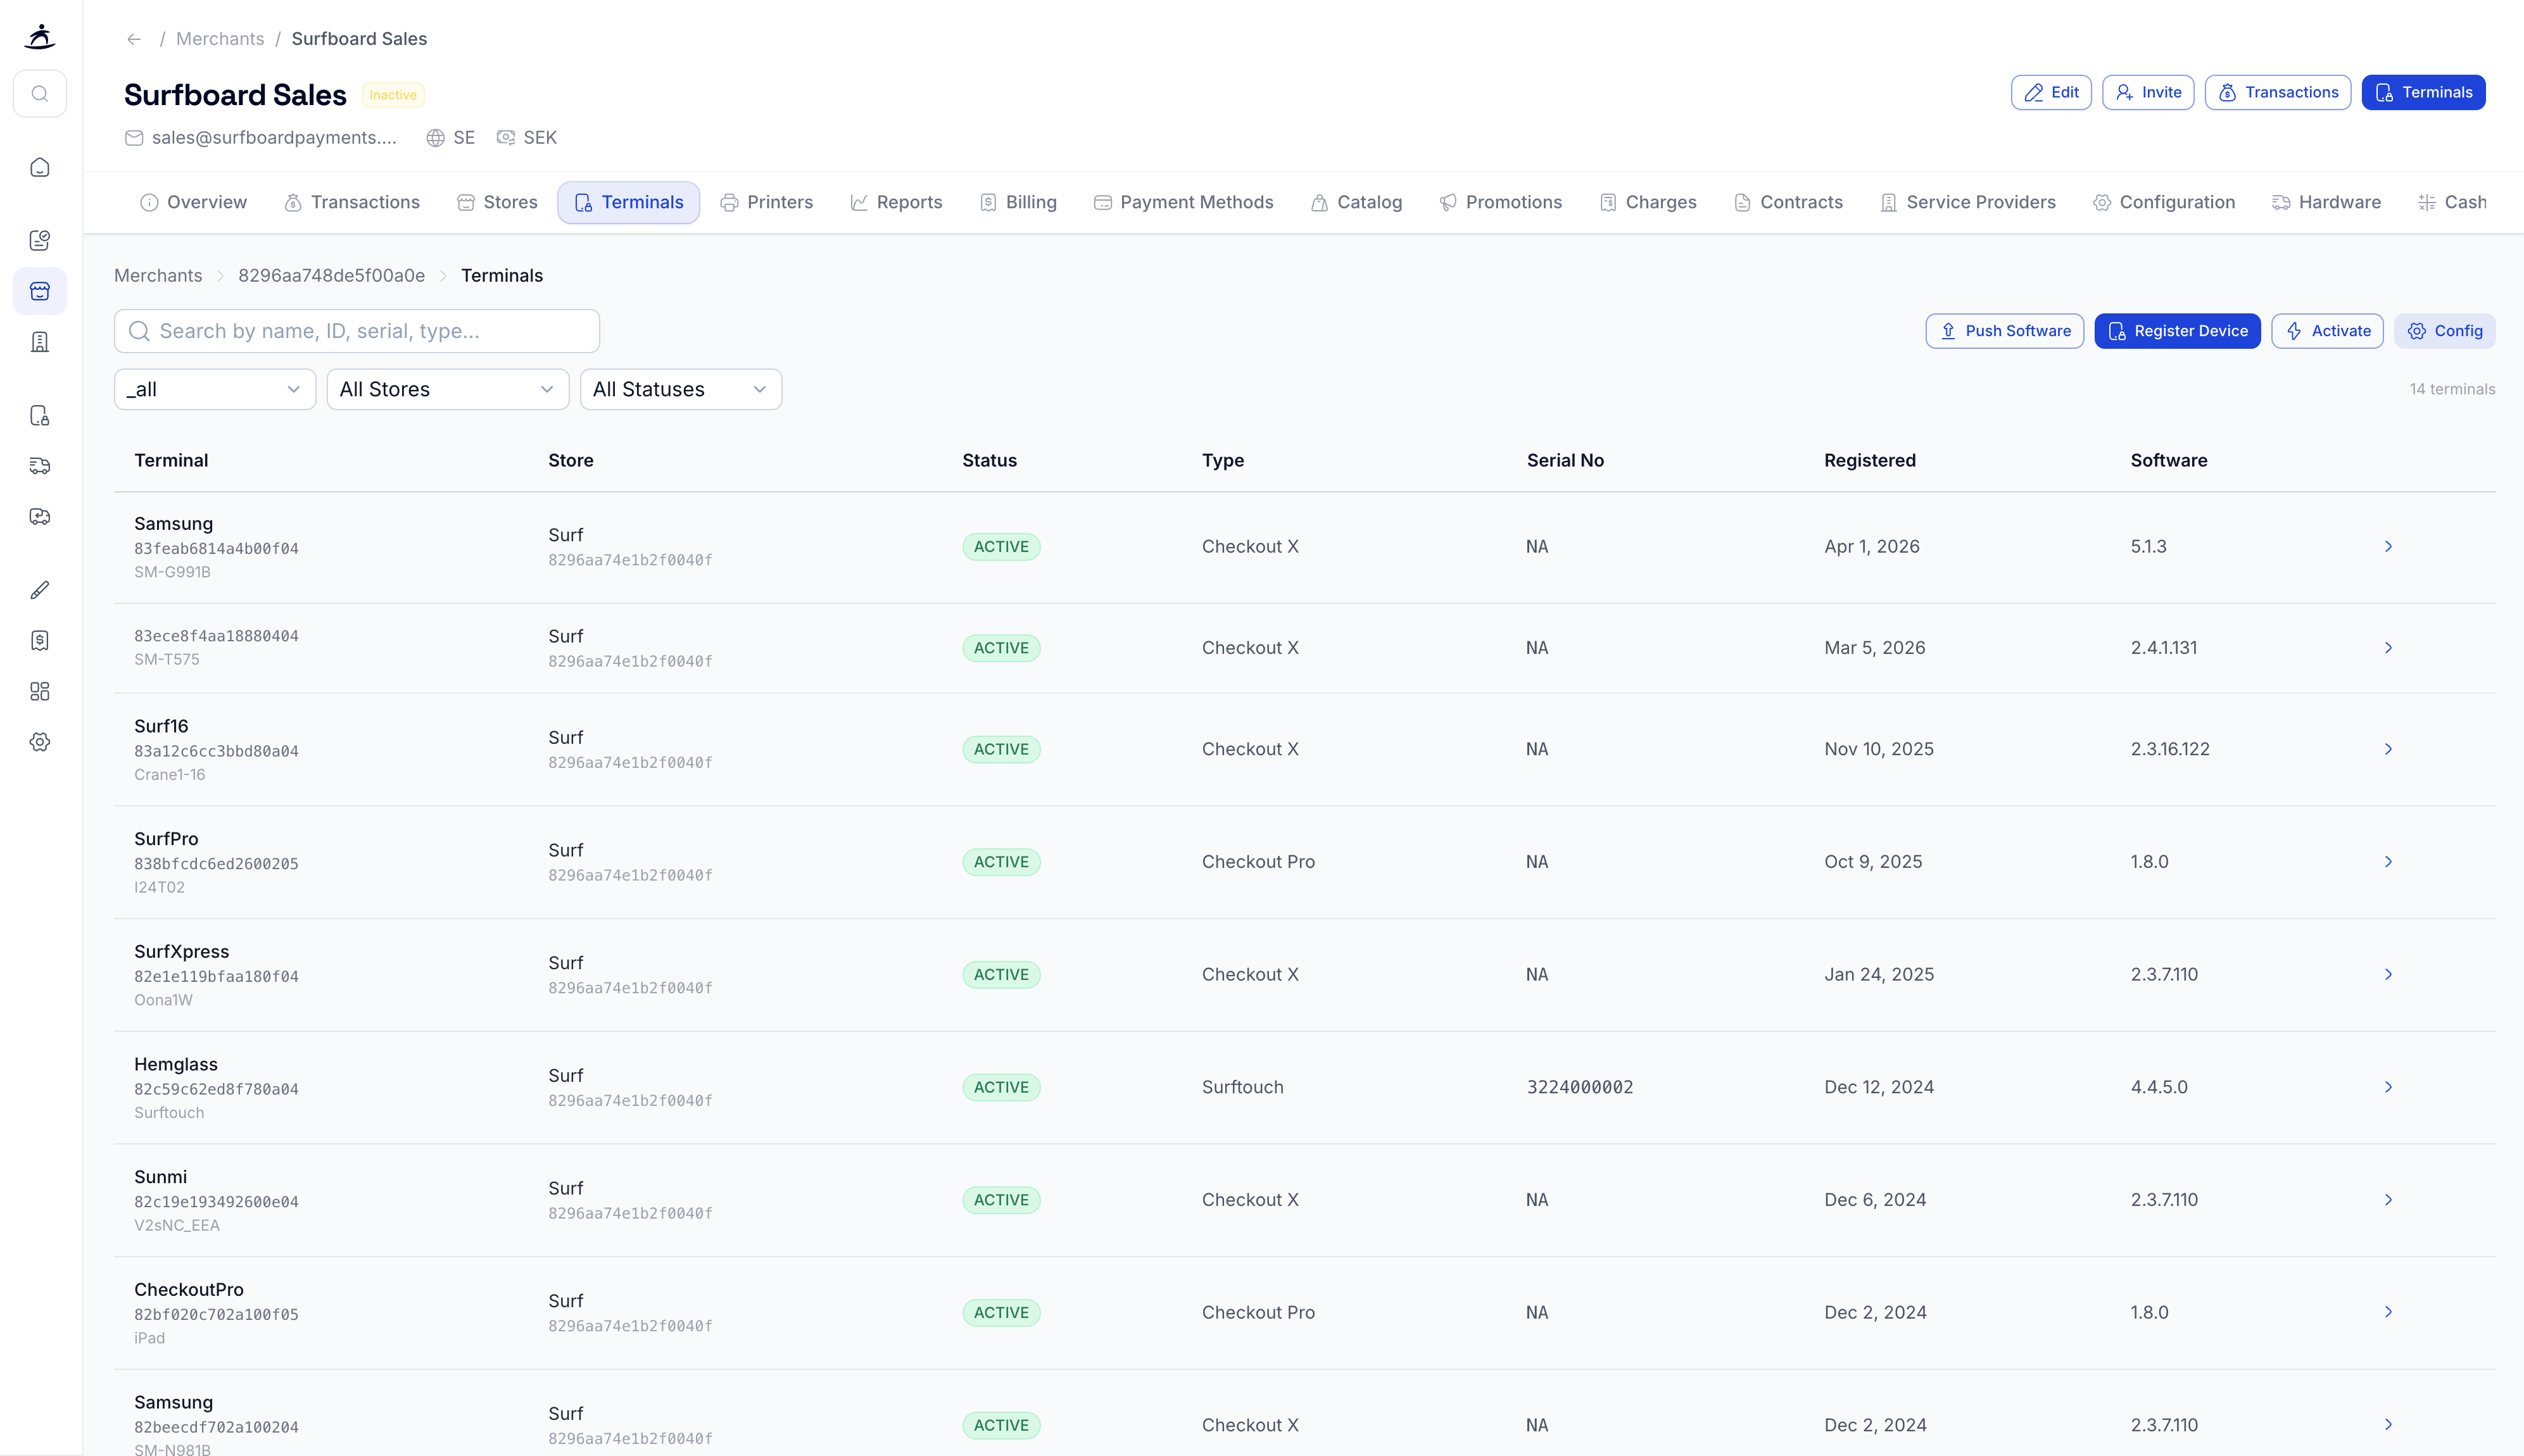Open Hemglass terminal row chevron
The width and height of the screenshot is (2524, 1456).
2388,1087
